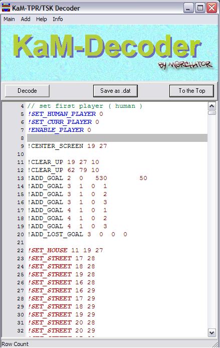This screenshot has width=220, height=348.
Task: Click the KaM-Decoder banner image
Action: point(110,53)
